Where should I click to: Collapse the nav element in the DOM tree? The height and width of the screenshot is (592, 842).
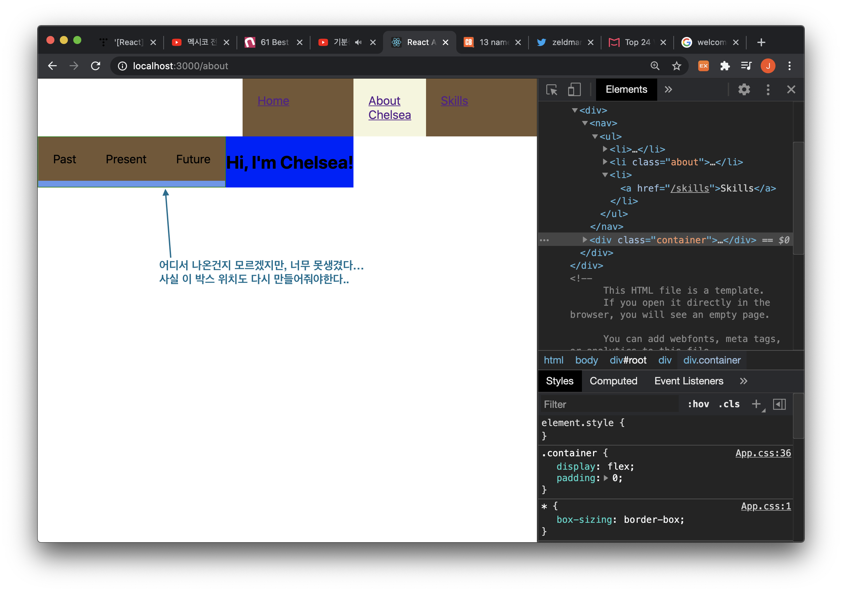click(x=585, y=123)
